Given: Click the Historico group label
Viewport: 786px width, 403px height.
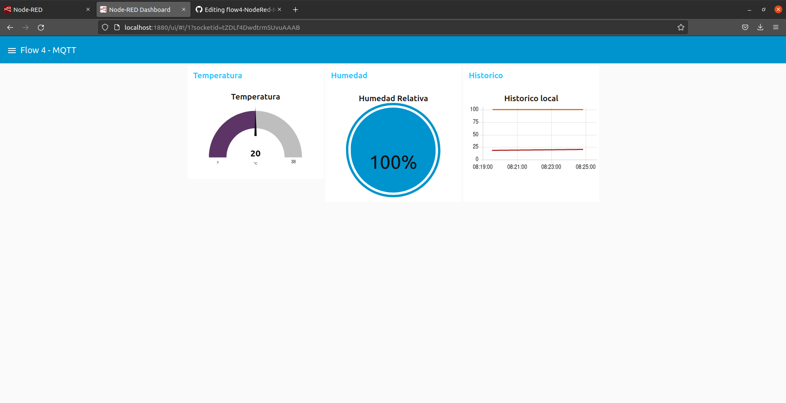Looking at the screenshot, I should [x=486, y=75].
